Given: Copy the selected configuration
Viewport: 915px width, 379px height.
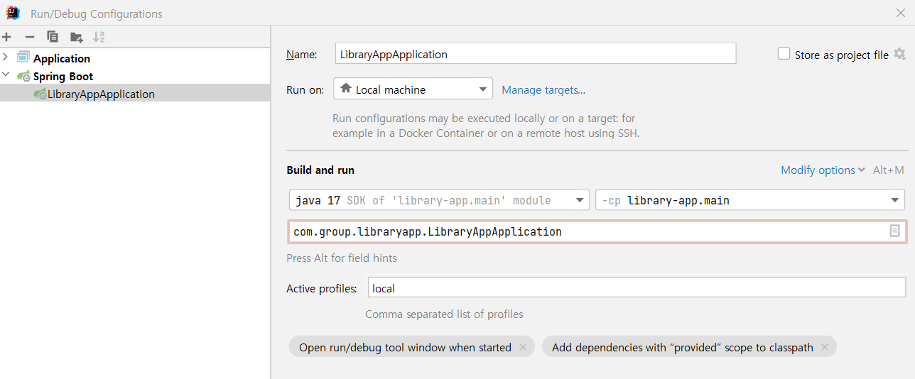Looking at the screenshot, I should (x=53, y=37).
